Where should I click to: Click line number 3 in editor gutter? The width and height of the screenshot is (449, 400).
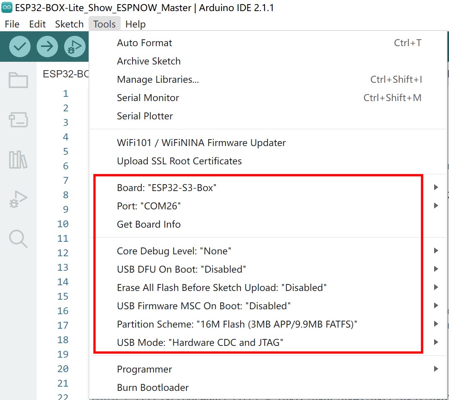(66, 123)
